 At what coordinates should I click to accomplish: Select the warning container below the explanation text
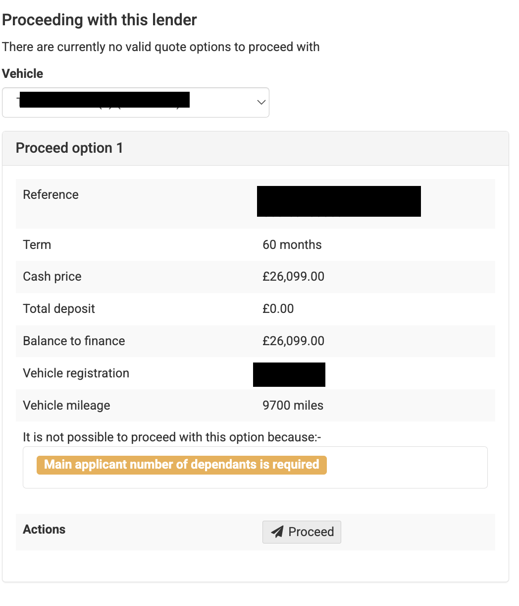coord(255,467)
